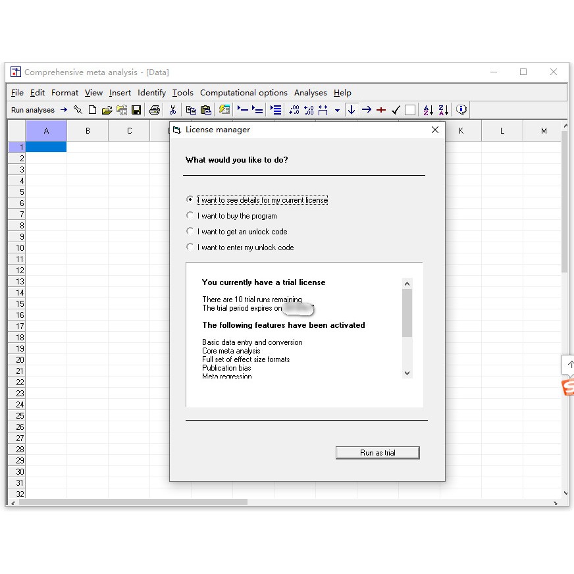Click the Run analyses toolbar button
This screenshot has width=574, height=574.
(x=39, y=110)
